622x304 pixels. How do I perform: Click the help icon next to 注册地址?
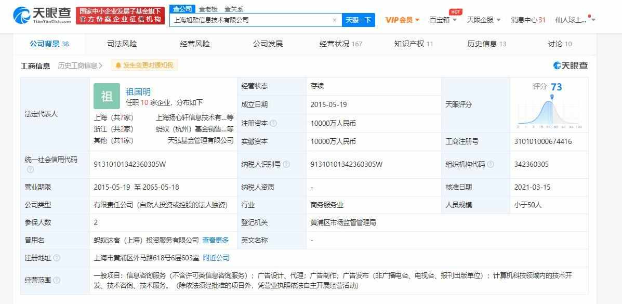click(x=57, y=258)
